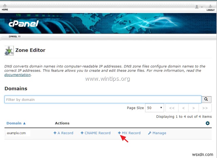This screenshot has width=217, height=158.
Task: Click the Zone Editor icon
Action: pyautogui.click(x=9, y=50)
